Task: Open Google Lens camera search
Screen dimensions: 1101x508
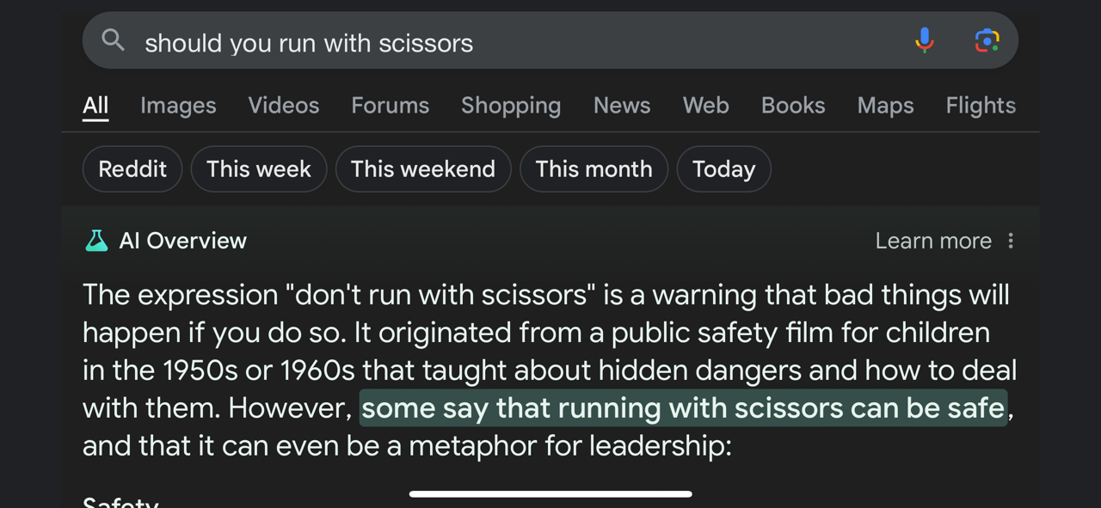Action: tap(986, 40)
